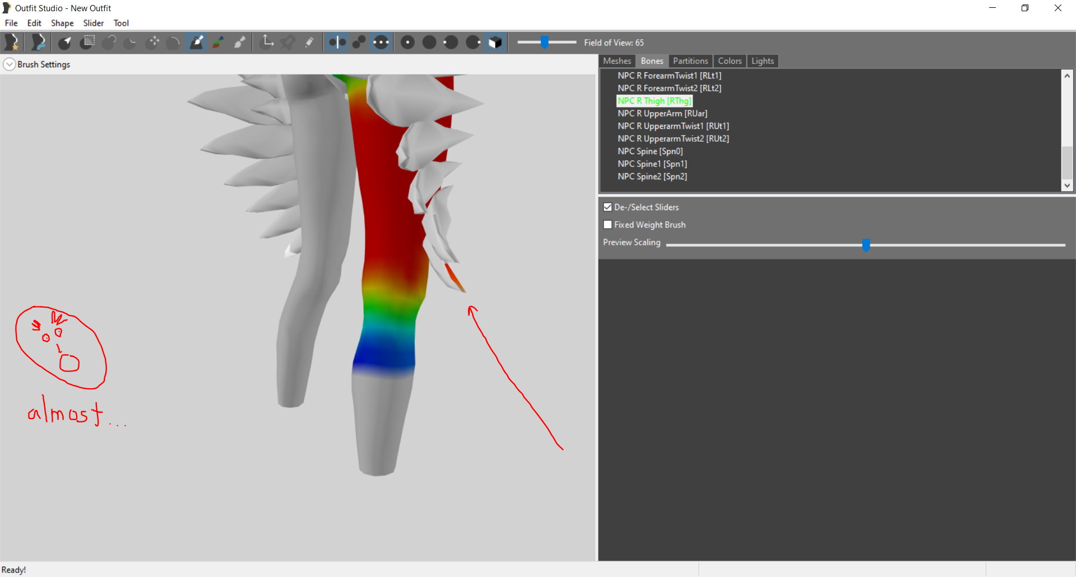Close the Outfit Studio window
Screen dimensions: 1076x577
(1058, 8)
